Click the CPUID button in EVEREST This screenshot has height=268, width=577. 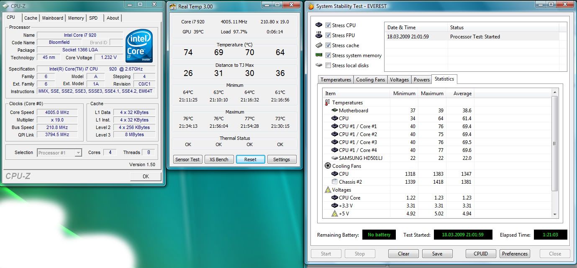[x=481, y=254]
